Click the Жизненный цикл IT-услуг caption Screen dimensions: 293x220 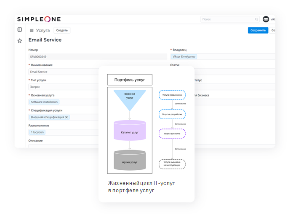(141, 187)
